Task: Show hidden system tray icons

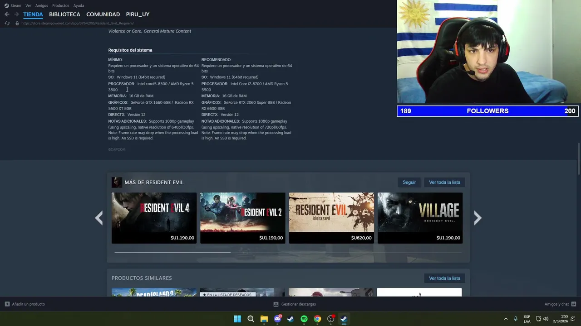Action: [506, 319]
